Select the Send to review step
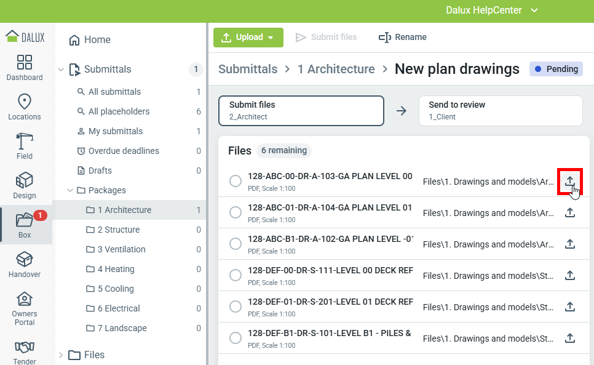The image size is (594, 365). point(500,110)
